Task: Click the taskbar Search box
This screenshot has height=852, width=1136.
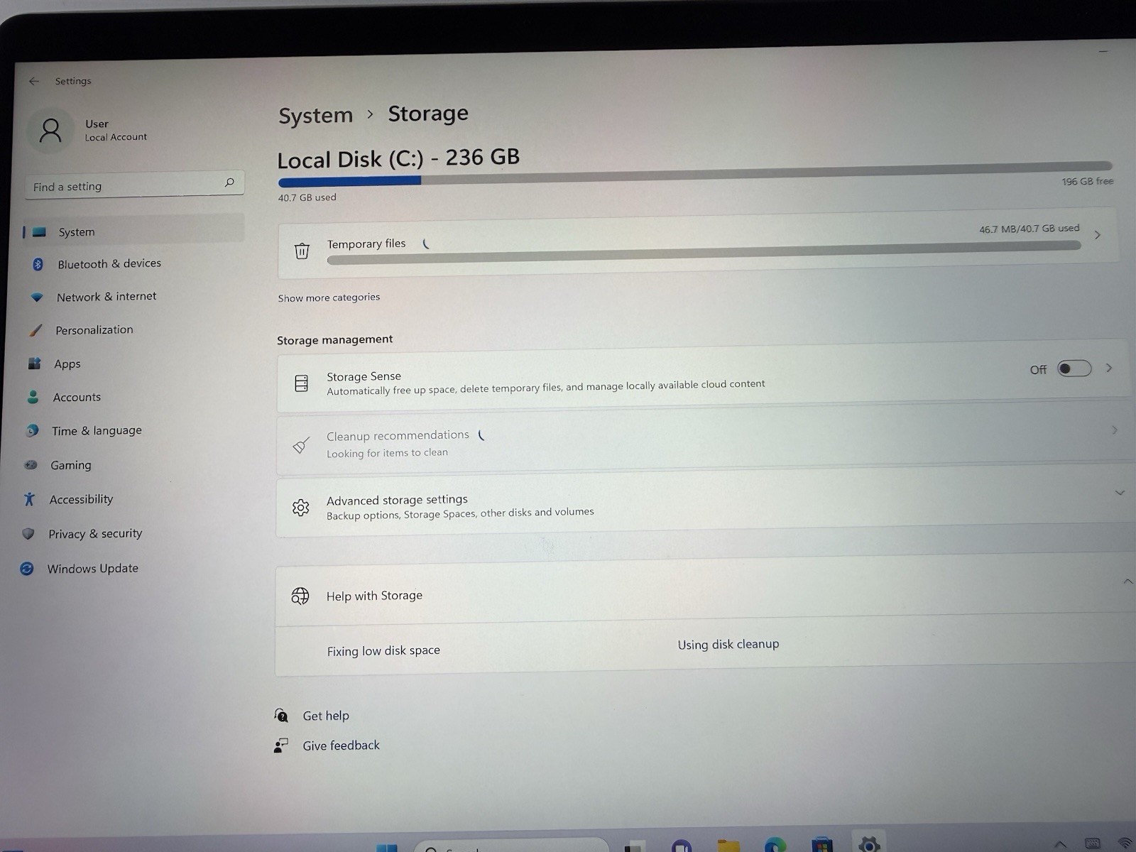Action: click(511, 845)
